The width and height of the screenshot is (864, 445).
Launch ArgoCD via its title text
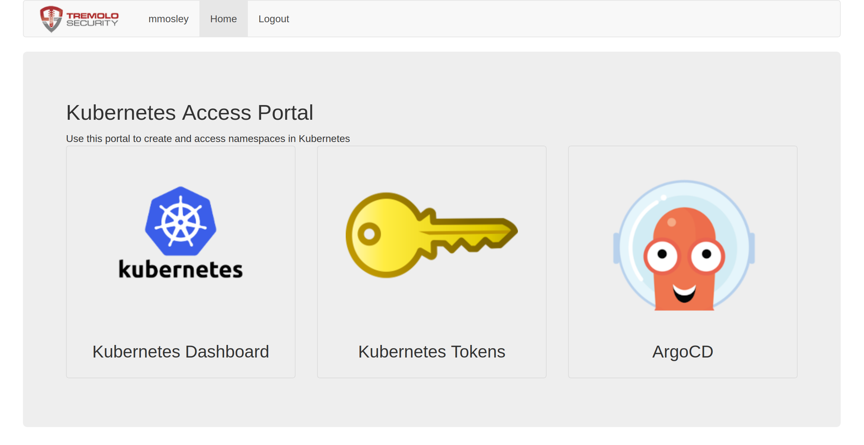click(683, 351)
